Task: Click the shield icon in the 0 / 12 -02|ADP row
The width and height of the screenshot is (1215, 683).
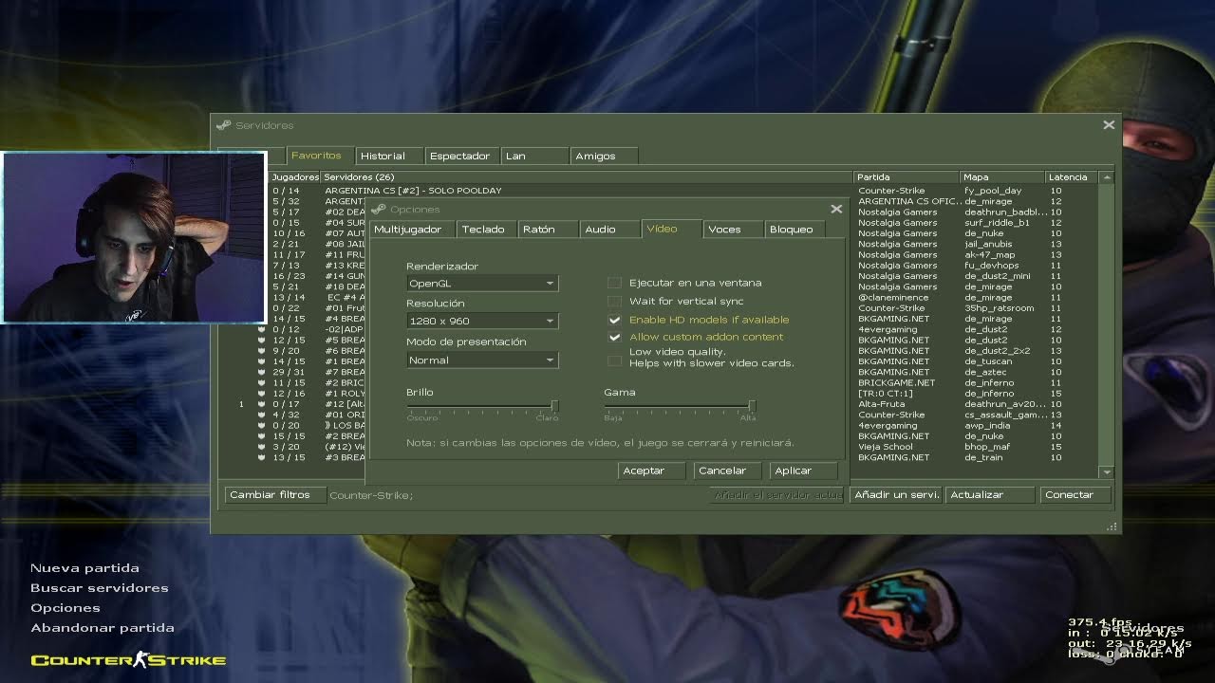Action: (x=262, y=329)
